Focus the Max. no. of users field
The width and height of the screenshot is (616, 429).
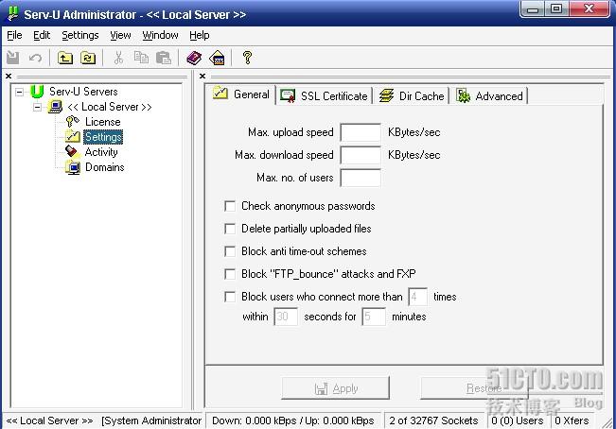point(361,178)
